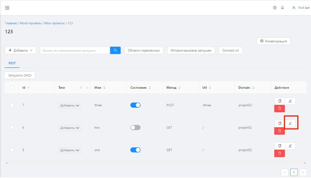Open tag search magnifier in Теги column

(81, 88)
